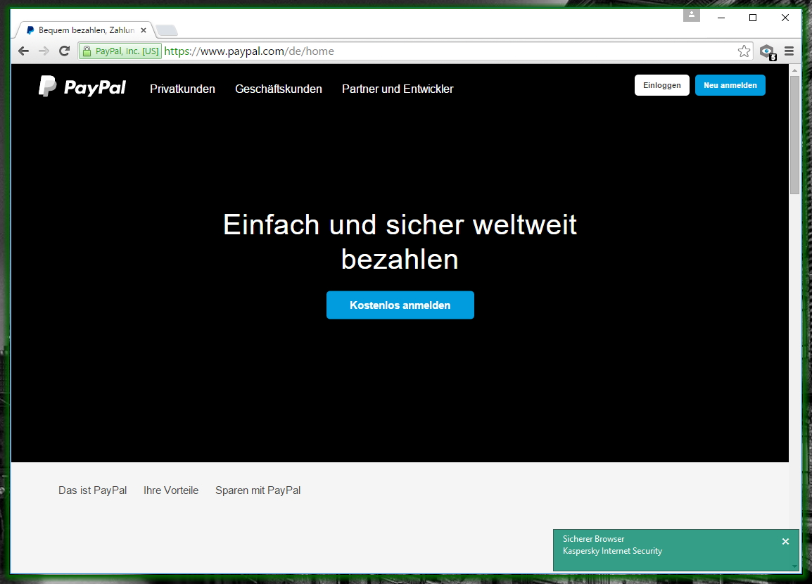The image size is (812, 584).
Task: Maximize the Chrome window
Action: [753, 18]
